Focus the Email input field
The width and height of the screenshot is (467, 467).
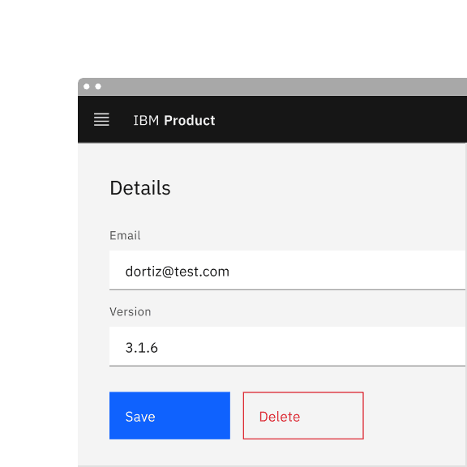[288, 270]
